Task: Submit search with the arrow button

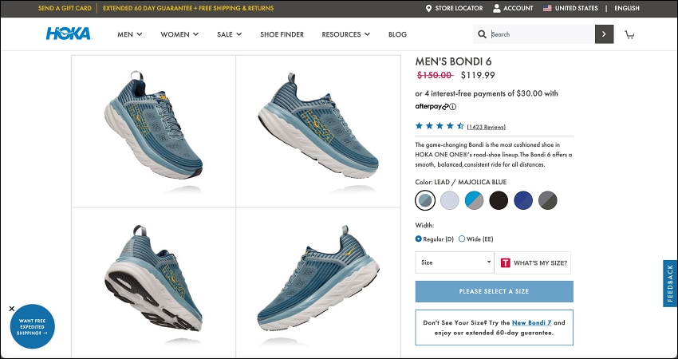Action: click(x=604, y=34)
